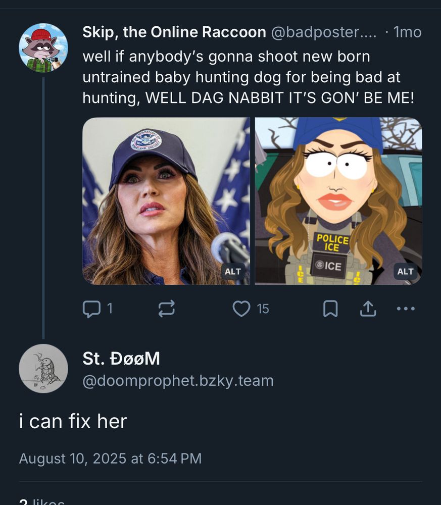
Task: Repost Skip's post using the repost icon
Action: [167, 309]
